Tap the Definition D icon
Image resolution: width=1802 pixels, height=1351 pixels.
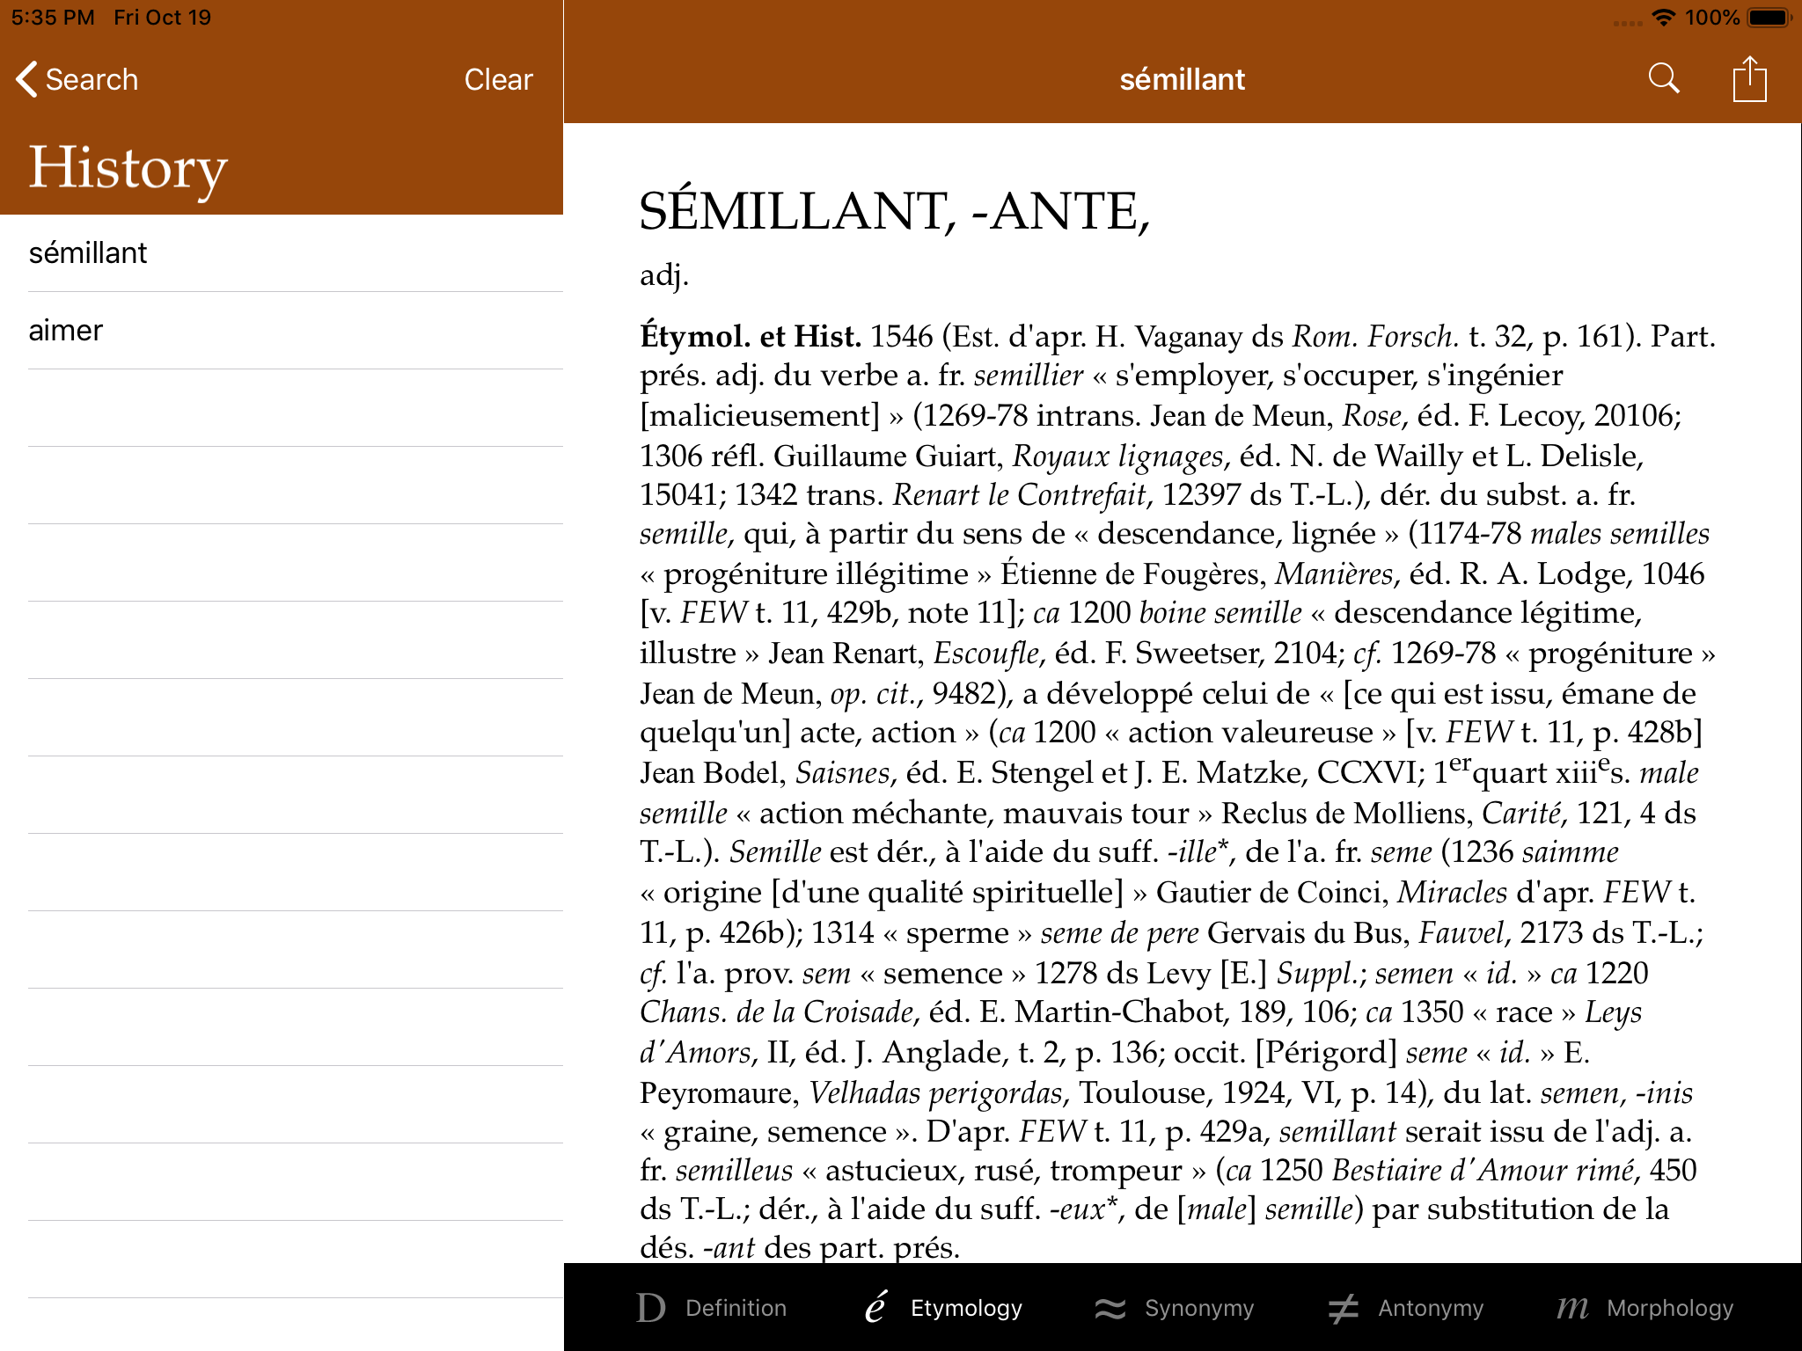pos(651,1308)
